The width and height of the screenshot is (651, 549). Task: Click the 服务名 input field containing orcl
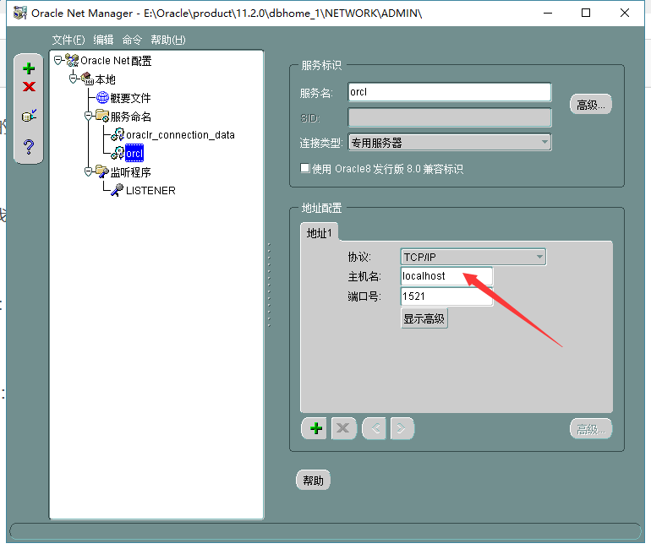pos(450,92)
